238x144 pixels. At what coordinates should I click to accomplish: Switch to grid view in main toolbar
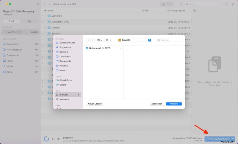[x=163, y=4]
